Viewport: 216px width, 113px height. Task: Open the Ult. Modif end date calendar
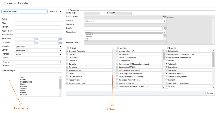[x=60, y=43]
